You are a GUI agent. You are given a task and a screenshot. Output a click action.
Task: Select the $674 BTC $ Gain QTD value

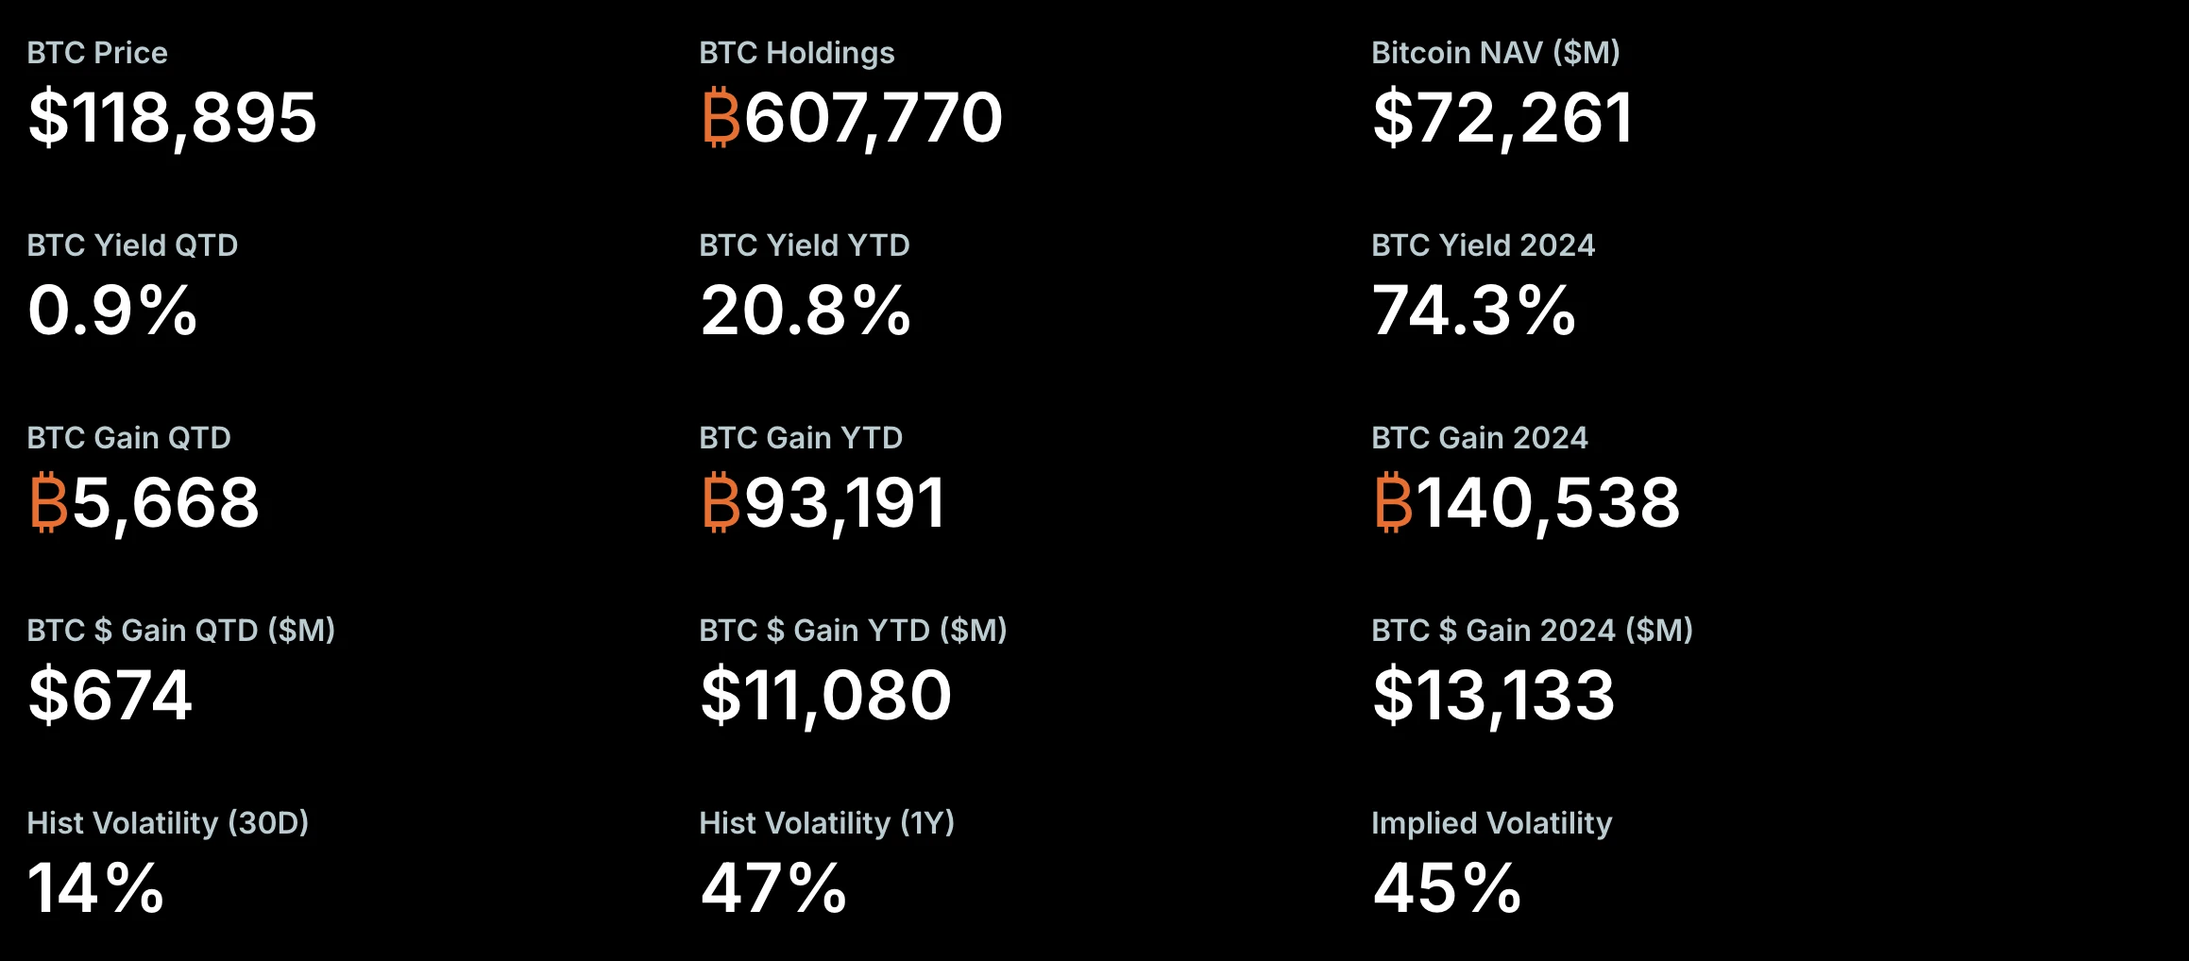coord(110,696)
